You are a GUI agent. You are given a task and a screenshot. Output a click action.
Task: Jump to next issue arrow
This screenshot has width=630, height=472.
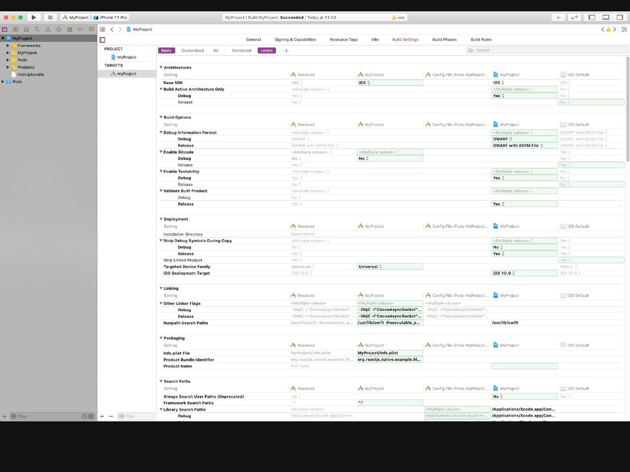615,29
